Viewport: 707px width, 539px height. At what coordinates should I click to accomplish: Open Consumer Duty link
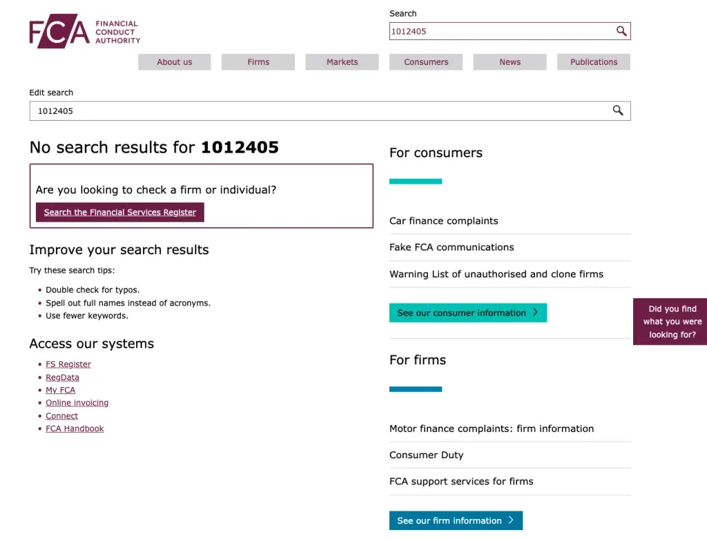coord(427,455)
